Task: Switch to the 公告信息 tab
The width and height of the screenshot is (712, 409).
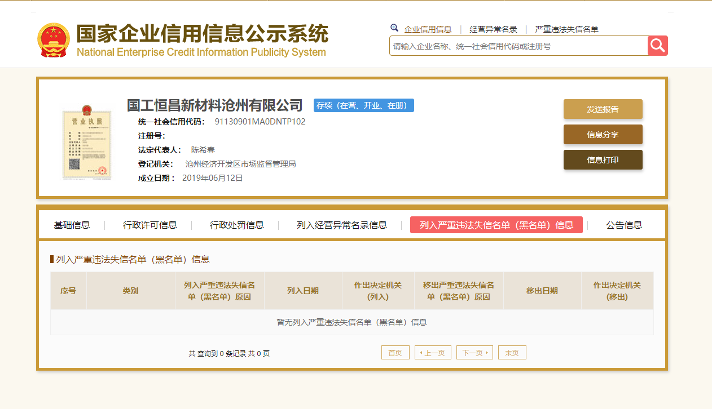Action: [x=624, y=225]
